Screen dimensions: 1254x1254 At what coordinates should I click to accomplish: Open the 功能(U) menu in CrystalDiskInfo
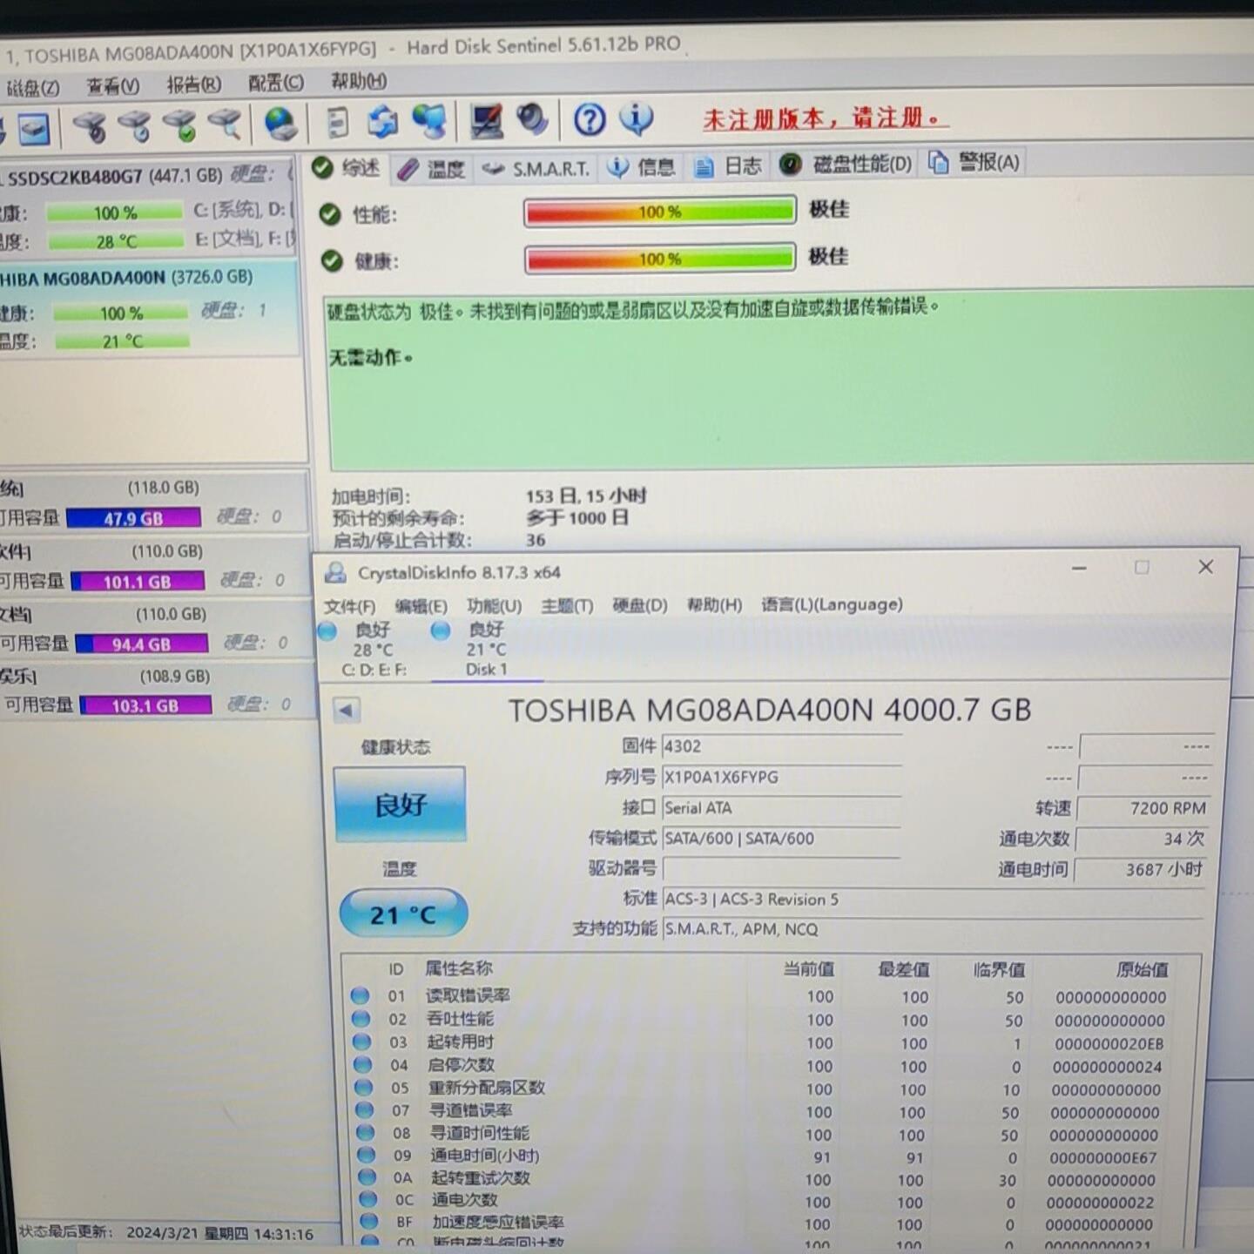click(x=494, y=604)
